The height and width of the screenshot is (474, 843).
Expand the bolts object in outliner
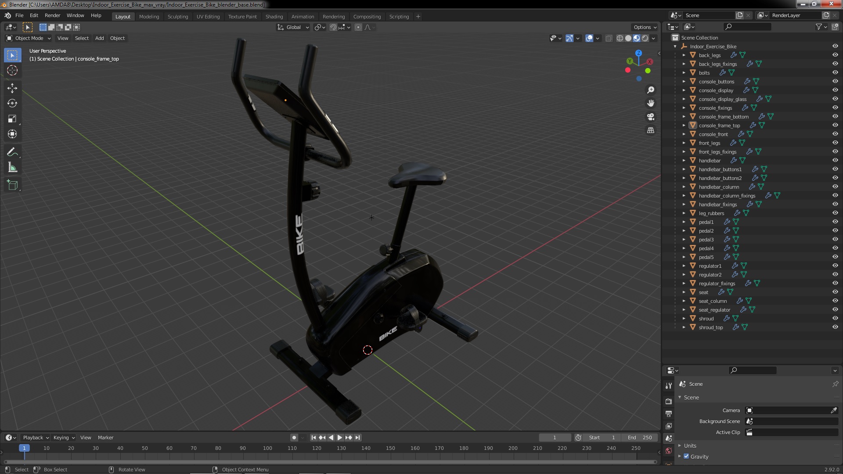[x=684, y=73]
